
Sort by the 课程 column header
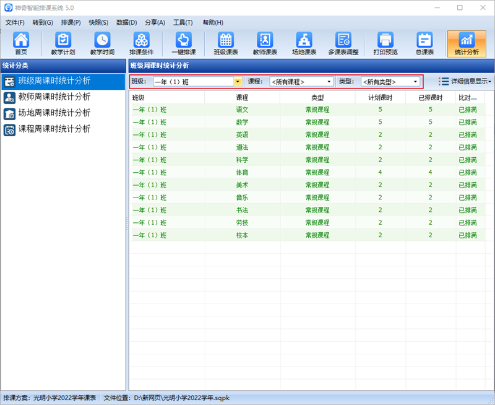pyautogui.click(x=242, y=98)
